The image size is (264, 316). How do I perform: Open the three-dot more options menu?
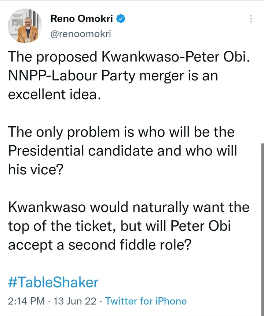click(x=251, y=19)
